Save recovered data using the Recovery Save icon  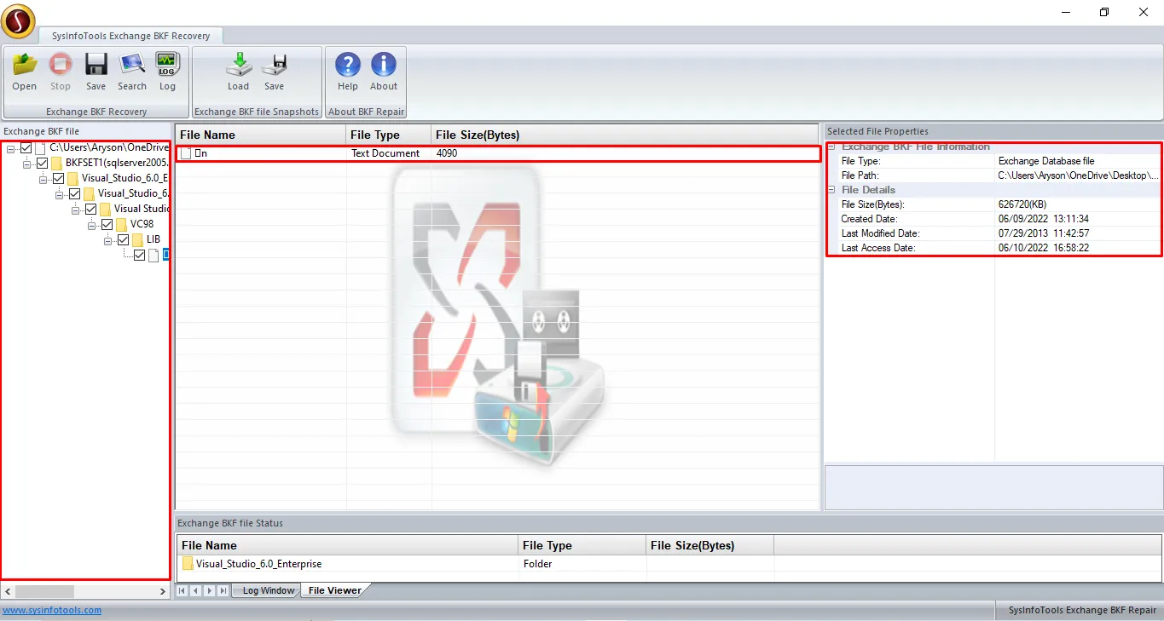pyautogui.click(x=96, y=65)
